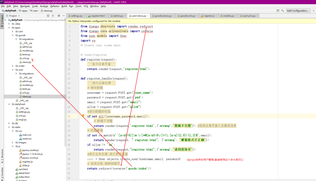
Task: Close the register.html tab
Action: [107, 16]
